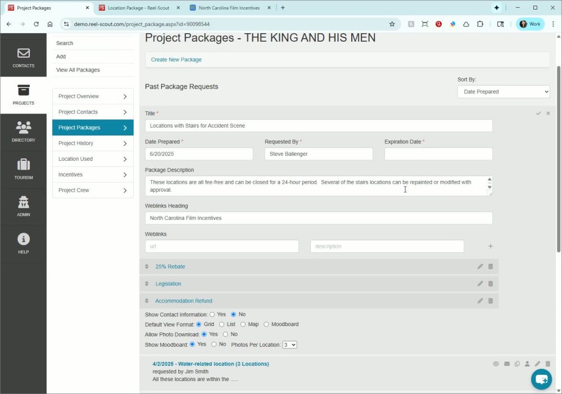This screenshot has width=562, height=394.
Task: Copy the Water-related location package
Action: [517, 364]
